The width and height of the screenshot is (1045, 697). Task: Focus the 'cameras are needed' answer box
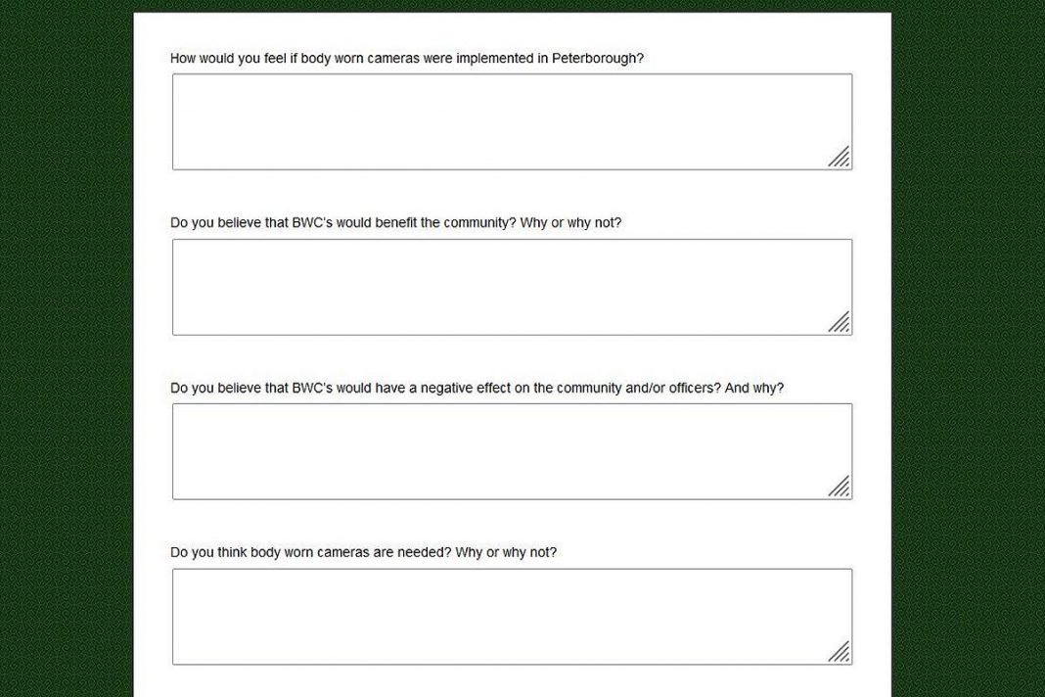512,617
